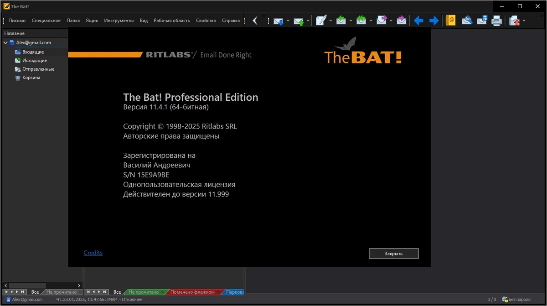Click the Reply (single green arrow) icon
The width and height of the screenshot is (547, 306).
(x=341, y=21)
